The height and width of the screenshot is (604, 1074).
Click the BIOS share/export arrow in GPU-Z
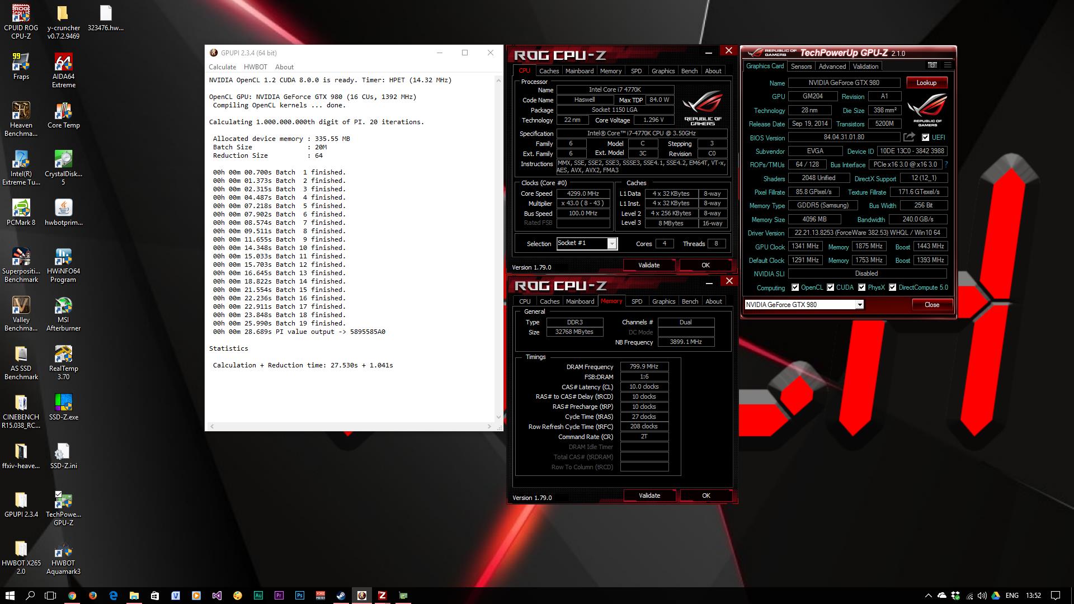[x=909, y=137]
